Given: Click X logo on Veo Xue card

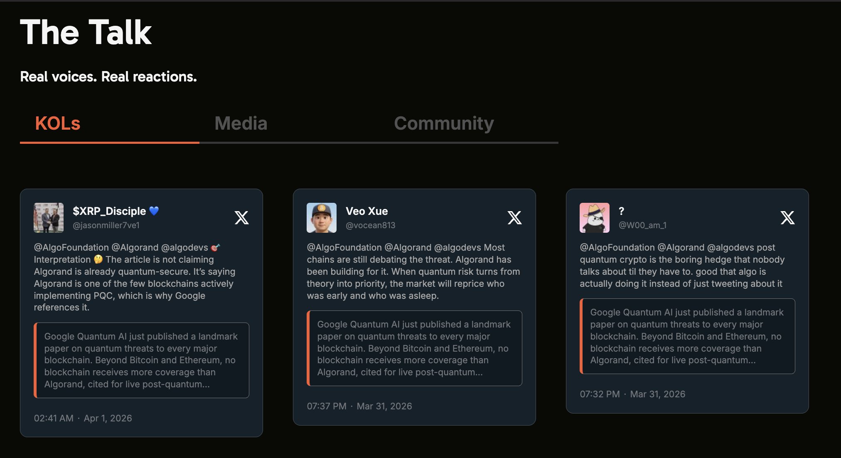Looking at the screenshot, I should click(514, 218).
